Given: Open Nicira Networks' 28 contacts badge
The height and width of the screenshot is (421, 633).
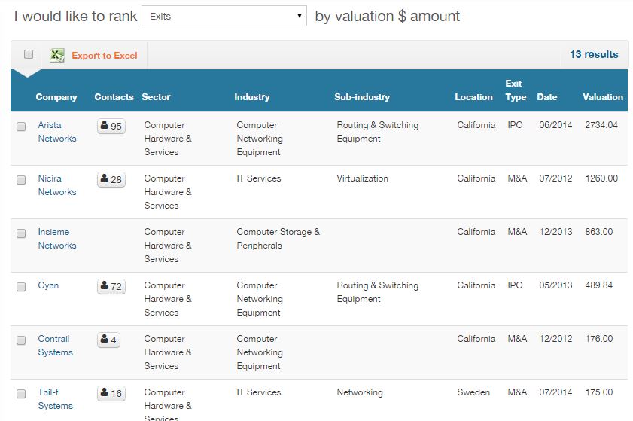Looking at the screenshot, I should [111, 179].
